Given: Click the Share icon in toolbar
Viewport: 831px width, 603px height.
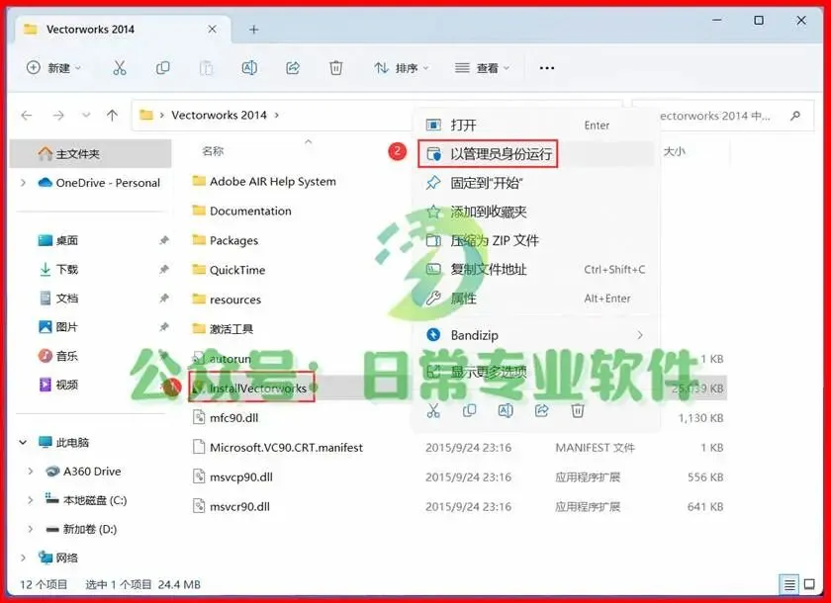Looking at the screenshot, I should point(293,68).
